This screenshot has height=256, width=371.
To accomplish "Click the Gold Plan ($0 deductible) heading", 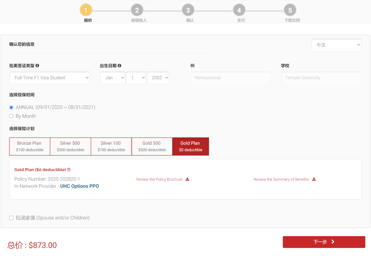I will tap(40, 170).
